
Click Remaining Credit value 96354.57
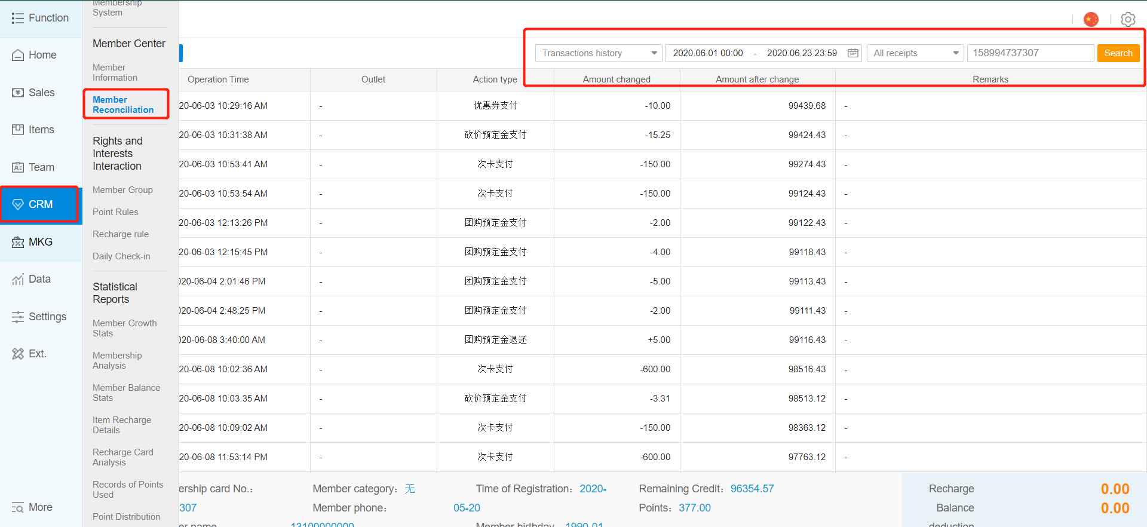[x=752, y=489]
